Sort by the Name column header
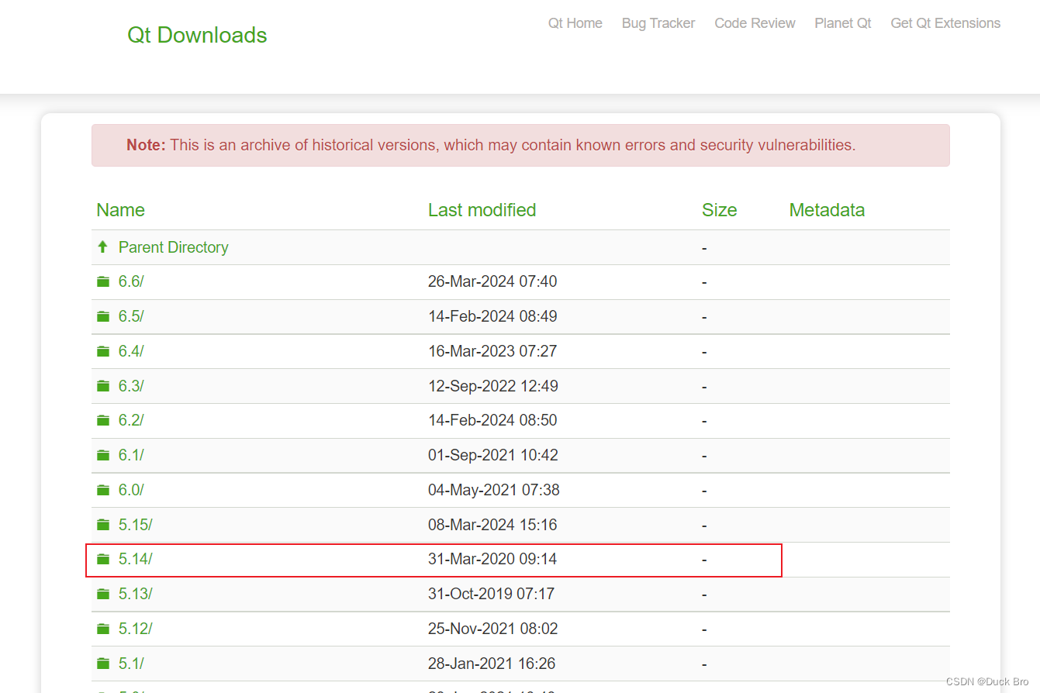The height and width of the screenshot is (693, 1040). point(120,210)
